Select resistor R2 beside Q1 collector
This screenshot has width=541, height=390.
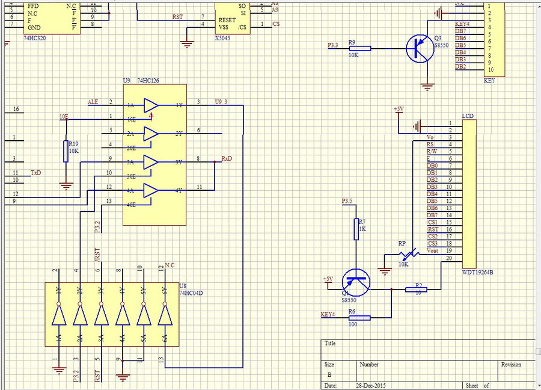(417, 289)
